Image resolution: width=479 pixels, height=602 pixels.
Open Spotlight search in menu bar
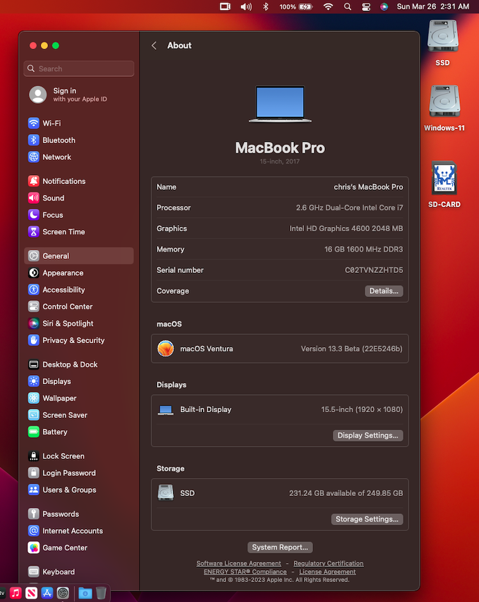pyautogui.click(x=347, y=6)
